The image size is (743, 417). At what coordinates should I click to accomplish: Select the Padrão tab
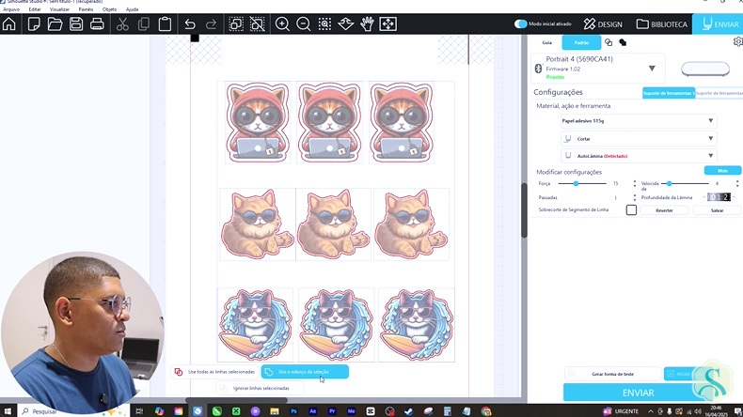tap(581, 42)
